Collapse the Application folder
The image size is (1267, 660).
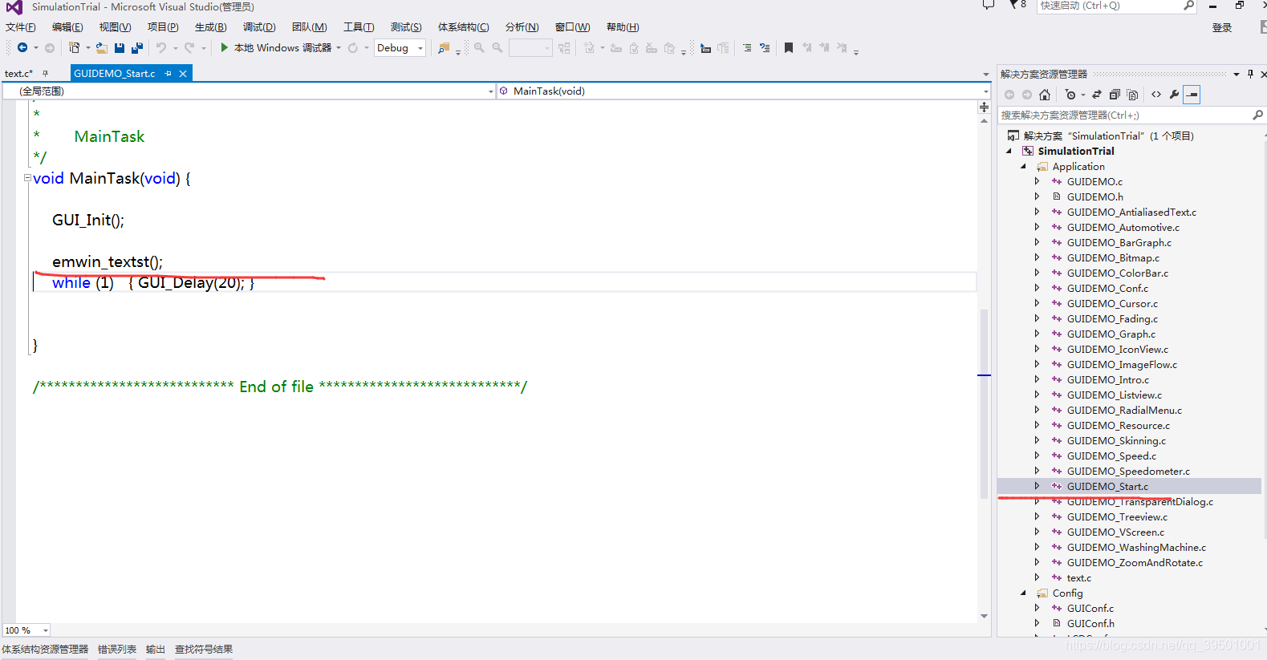(1023, 166)
